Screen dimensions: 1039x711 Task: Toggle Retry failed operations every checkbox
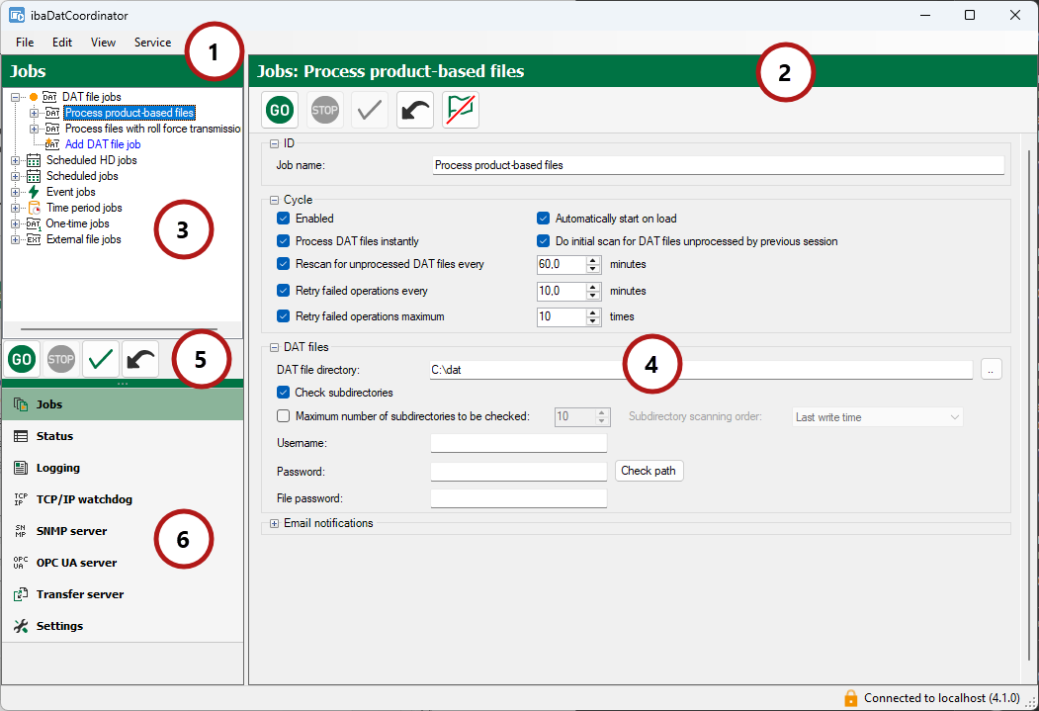pos(283,290)
